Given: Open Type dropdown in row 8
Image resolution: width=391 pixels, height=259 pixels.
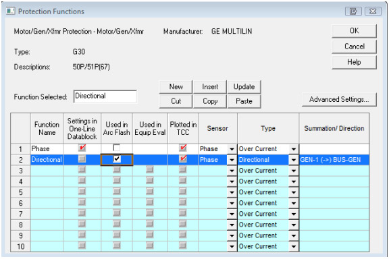Looking at the screenshot, I should pos(294,225).
